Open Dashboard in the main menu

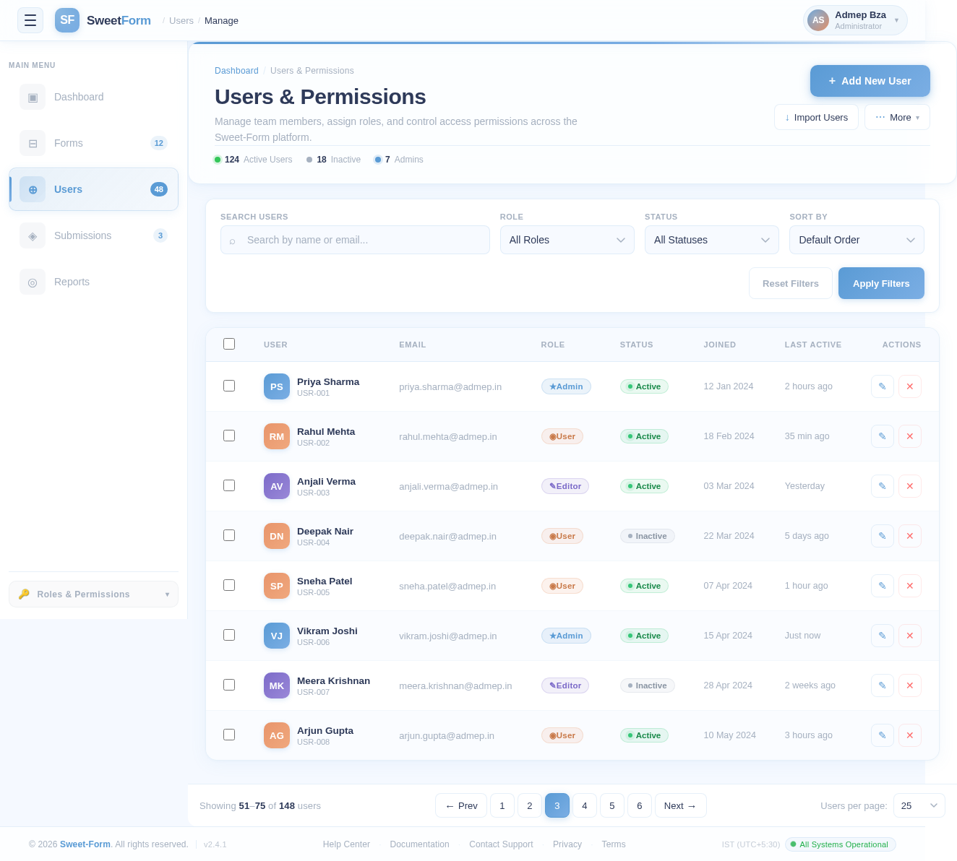point(93,97)
